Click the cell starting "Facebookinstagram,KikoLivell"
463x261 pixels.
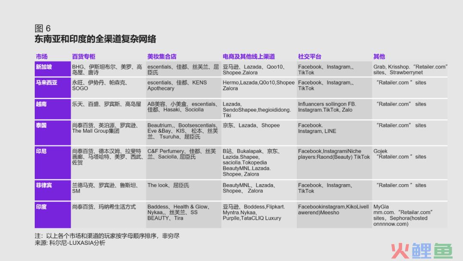334,215
